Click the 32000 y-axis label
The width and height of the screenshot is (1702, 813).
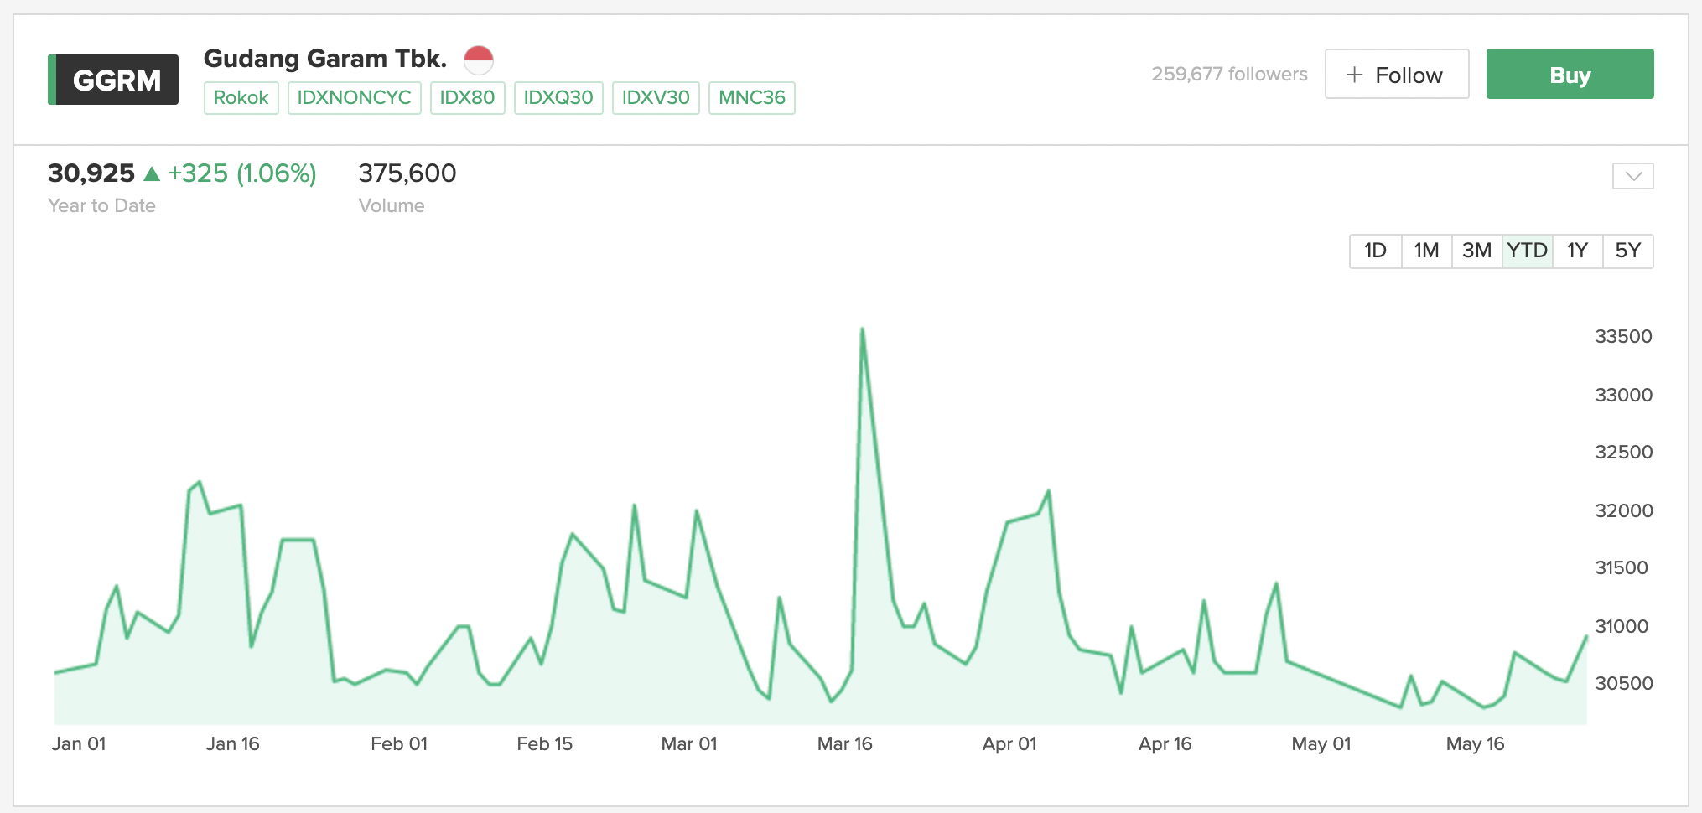1624,511
